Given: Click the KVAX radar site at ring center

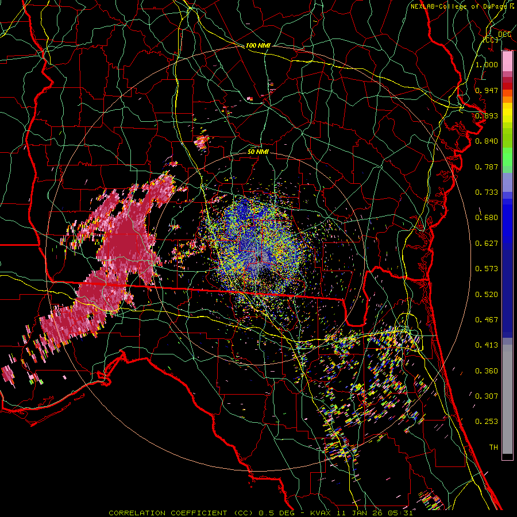Looking at the screenshot, I should [259, 258].
